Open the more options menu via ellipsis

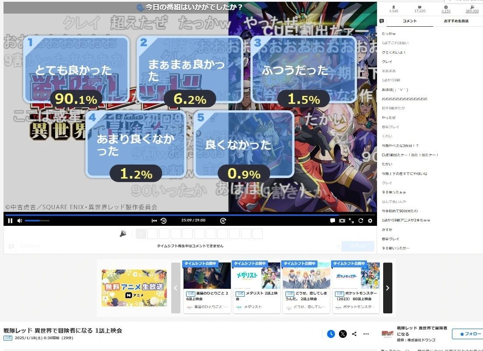(366, 334)
